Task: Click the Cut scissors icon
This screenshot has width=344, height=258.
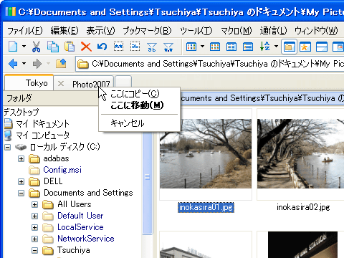Action: click(36, 47)
